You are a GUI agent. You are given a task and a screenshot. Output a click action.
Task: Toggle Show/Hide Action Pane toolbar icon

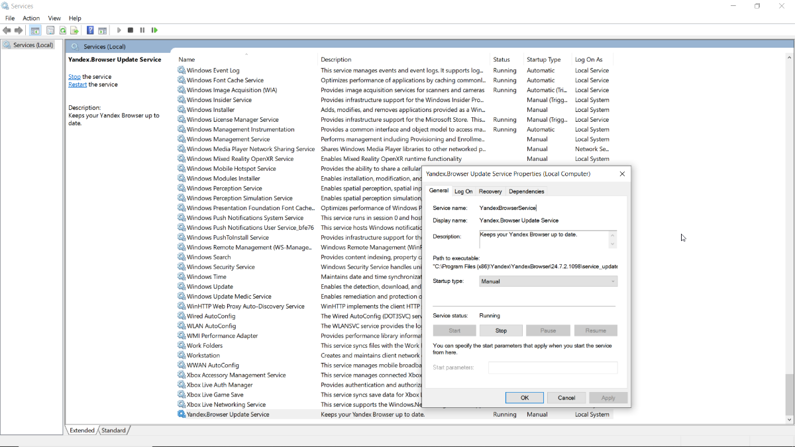103,30
